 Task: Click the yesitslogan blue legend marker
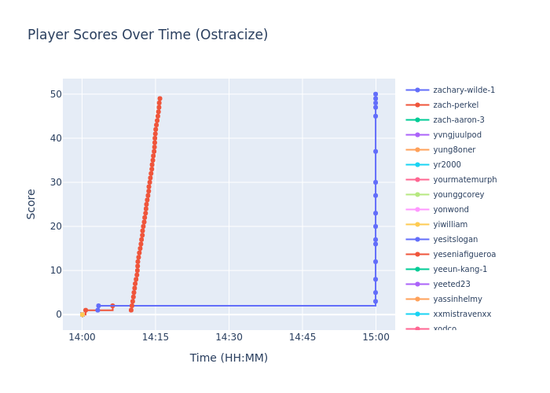tap(417, 240)
